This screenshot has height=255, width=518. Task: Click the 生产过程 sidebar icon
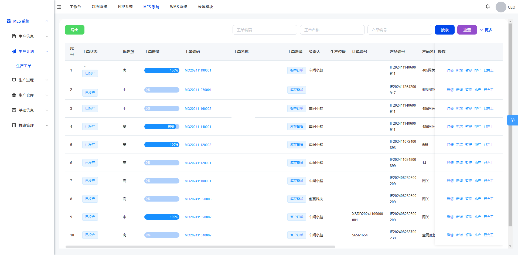coord(14,80)
